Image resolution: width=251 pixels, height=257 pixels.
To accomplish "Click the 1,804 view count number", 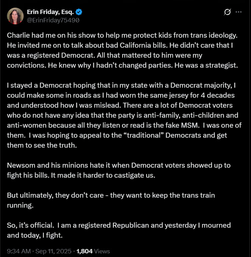I will coord(85,251).
